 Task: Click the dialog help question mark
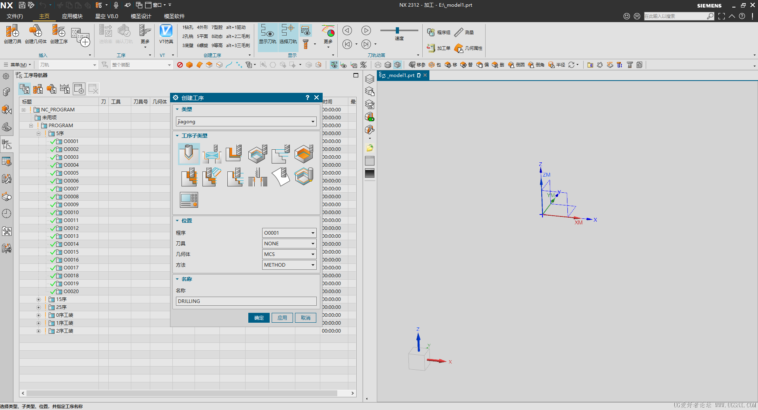point(307,98)
